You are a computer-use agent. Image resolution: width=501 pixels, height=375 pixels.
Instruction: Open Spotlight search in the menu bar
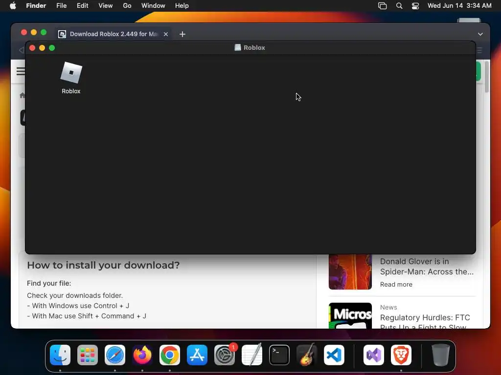[x=399, y=6]
